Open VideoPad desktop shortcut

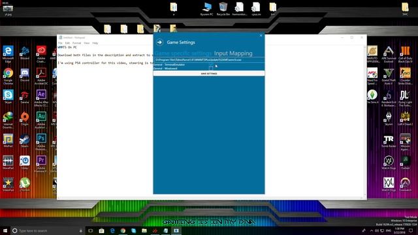coord(8,184)
